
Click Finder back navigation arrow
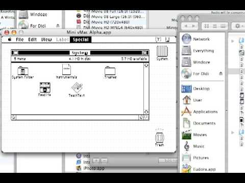click(x=186, y=26)
